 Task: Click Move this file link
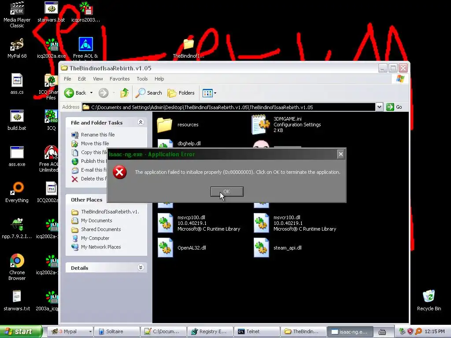coord(95,143)
